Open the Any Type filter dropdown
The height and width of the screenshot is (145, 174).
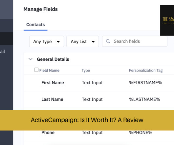(47, 41)
